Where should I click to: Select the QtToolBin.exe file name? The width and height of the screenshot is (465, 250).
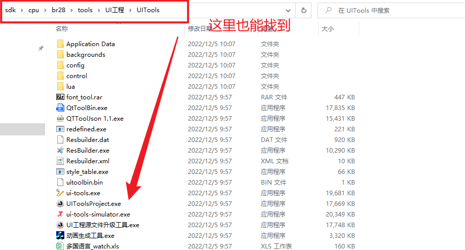point(87,108)
